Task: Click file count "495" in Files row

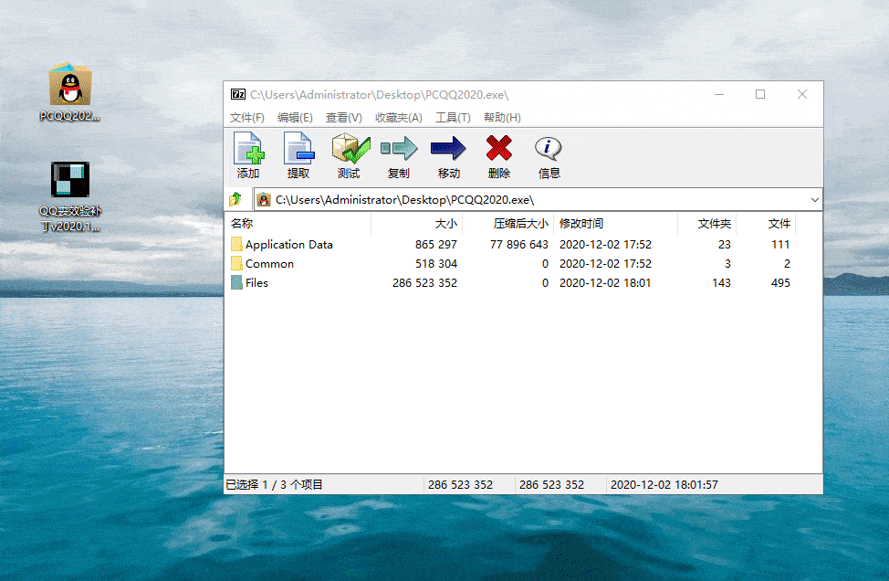Action: point(780,282)
